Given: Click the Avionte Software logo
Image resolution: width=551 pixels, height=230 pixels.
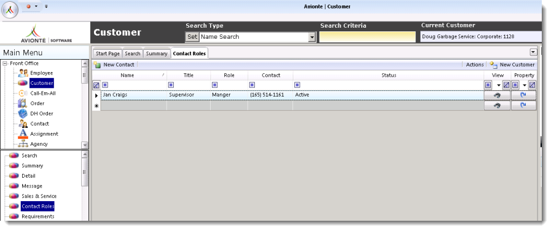Looking at the screenshot, I should (x=46, y=34).
